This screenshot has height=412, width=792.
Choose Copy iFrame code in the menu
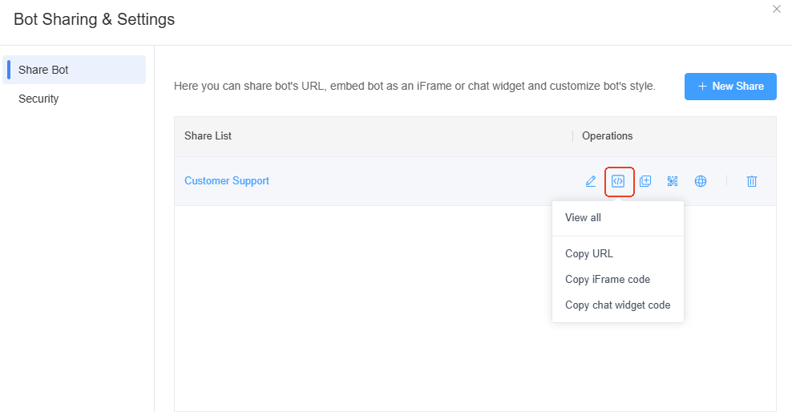(618, 279)
